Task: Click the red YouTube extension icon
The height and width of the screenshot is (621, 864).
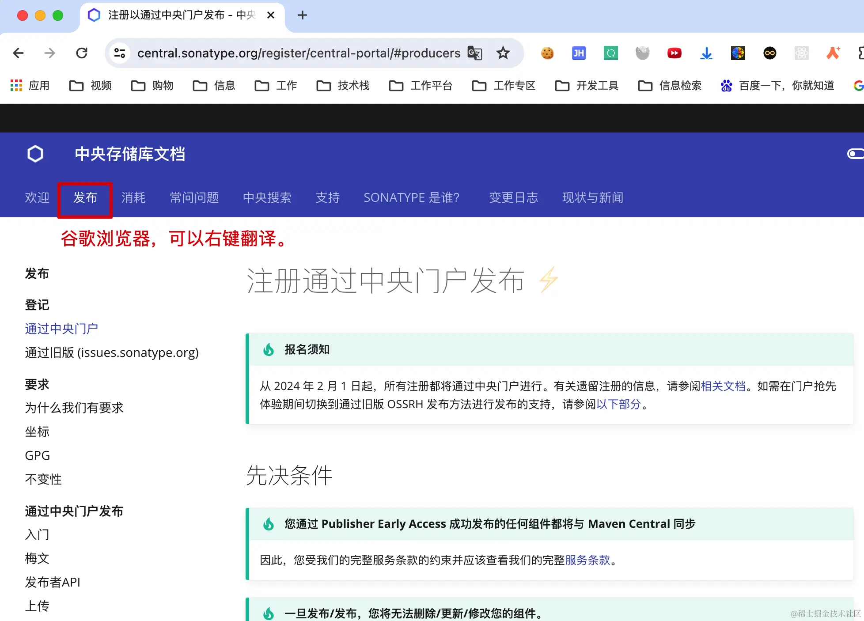Action: tap(674, 53)
